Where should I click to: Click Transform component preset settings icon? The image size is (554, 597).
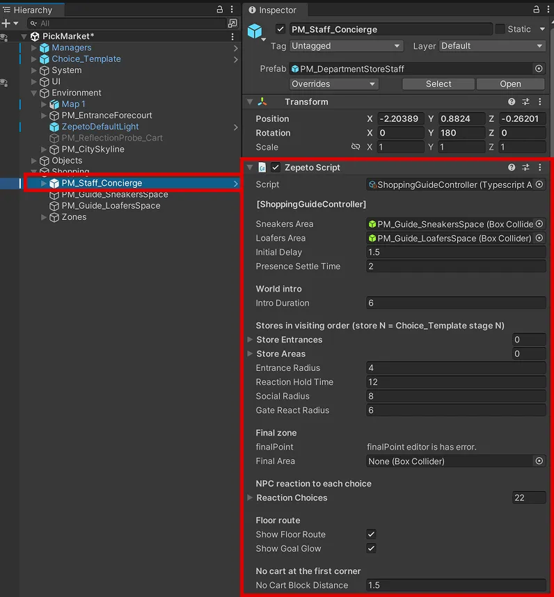526,102
